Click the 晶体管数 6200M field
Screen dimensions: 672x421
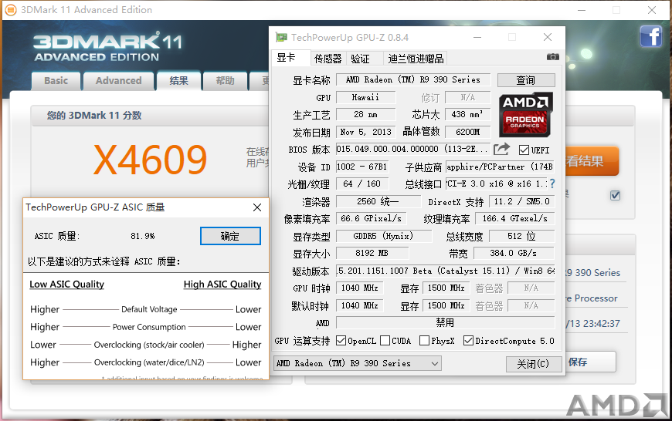(x=468, y=132)
